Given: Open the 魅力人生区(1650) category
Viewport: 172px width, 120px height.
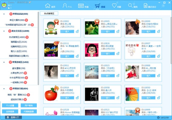Looking at the screenshot, I should [19, 51].
